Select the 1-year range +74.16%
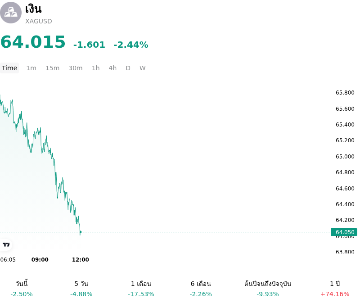 pos(335,289)
